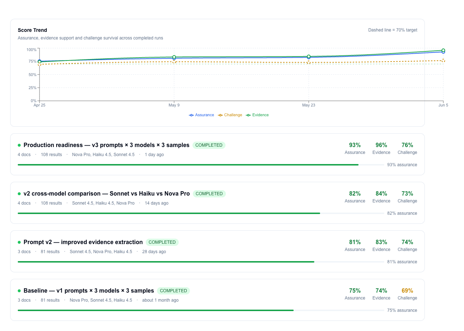The width and height of the screenshot is (464, 331).
Task: Click '93% assurance' label beside progress bar
Action: coord(402,165)
